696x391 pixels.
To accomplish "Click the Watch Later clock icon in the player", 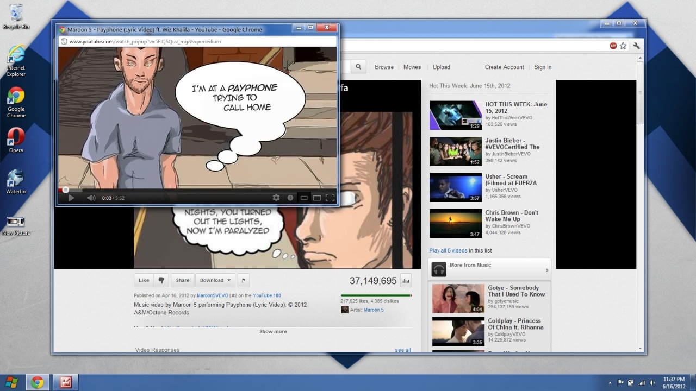I will [x=290, y=198].
